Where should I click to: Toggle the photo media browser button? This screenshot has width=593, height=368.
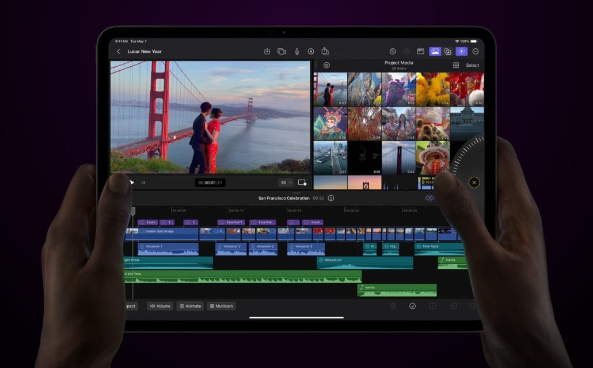(x=435, y=51)
